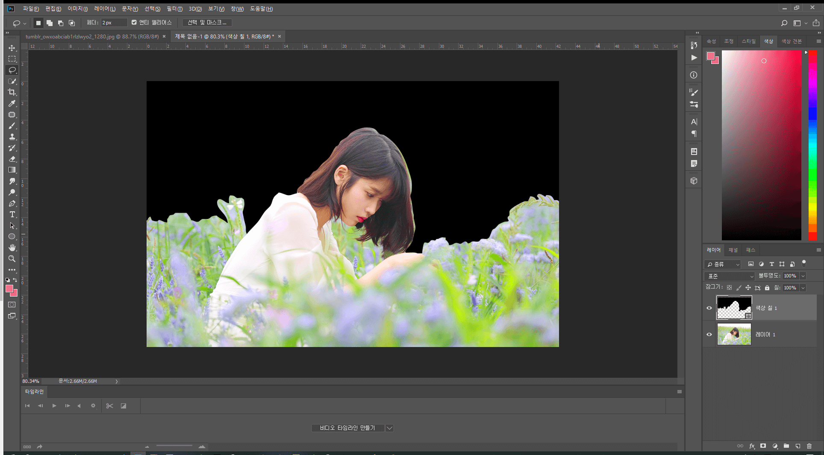
Task: Select the Horizontal Type tool
Action: click(x=12, y=214)
